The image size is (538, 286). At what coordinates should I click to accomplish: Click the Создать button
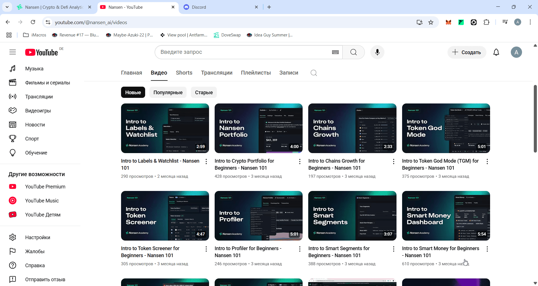coord(467,52)
